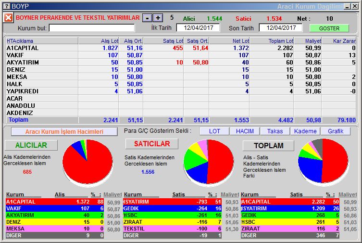The image size is (362, 243).
Task: Click the yellow DENIZ row in buyers list
Action: tap(55, 222)
